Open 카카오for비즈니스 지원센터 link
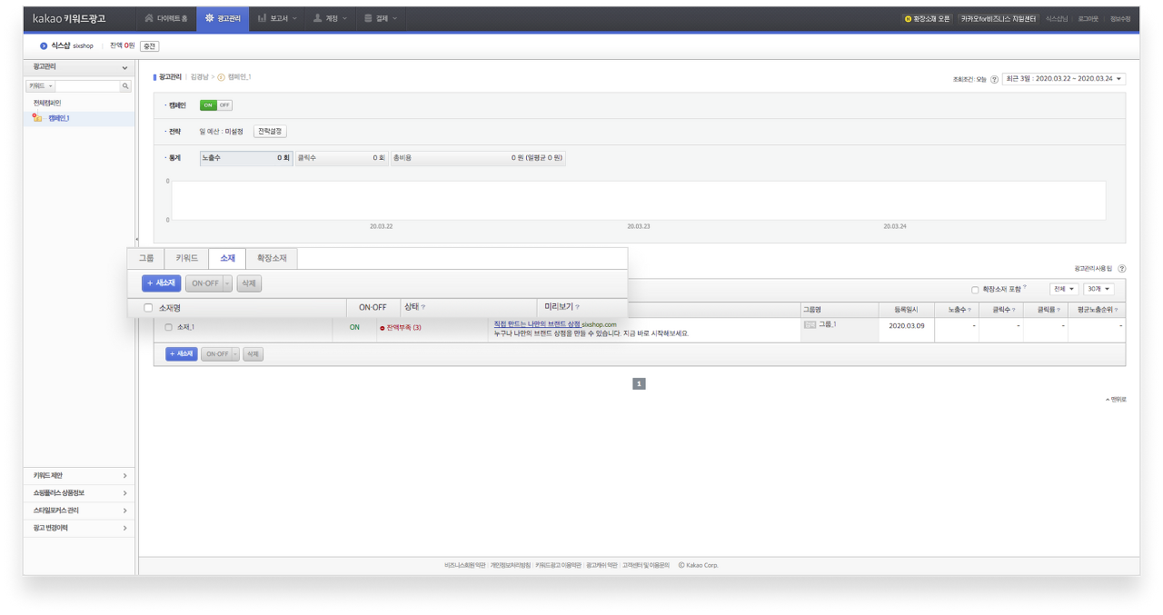The image size is (1163, 615). click(999, 18)
